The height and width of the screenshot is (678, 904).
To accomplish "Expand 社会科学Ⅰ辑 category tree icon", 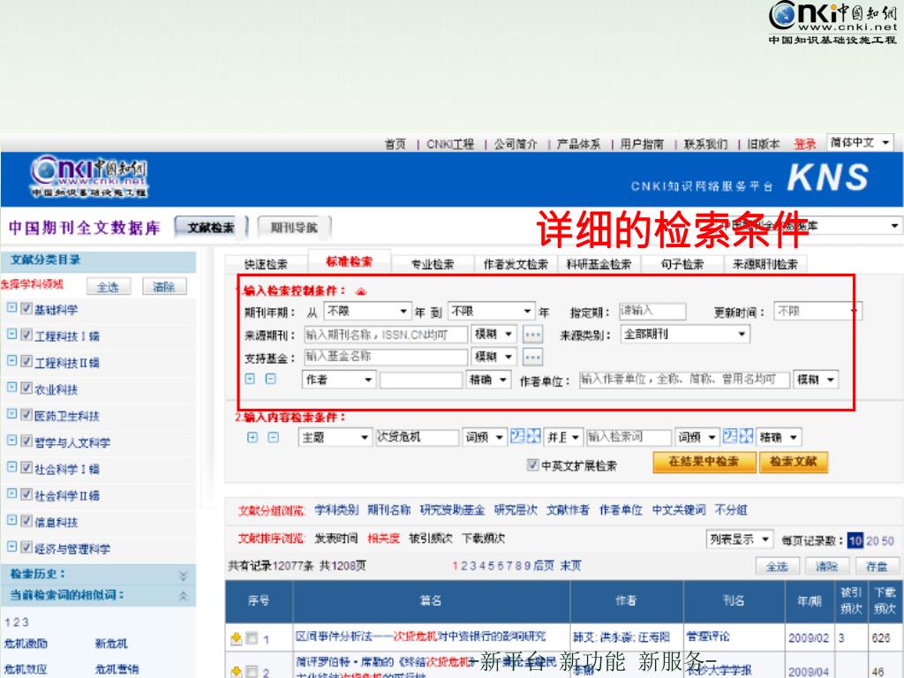I will [x=11, y=467].
